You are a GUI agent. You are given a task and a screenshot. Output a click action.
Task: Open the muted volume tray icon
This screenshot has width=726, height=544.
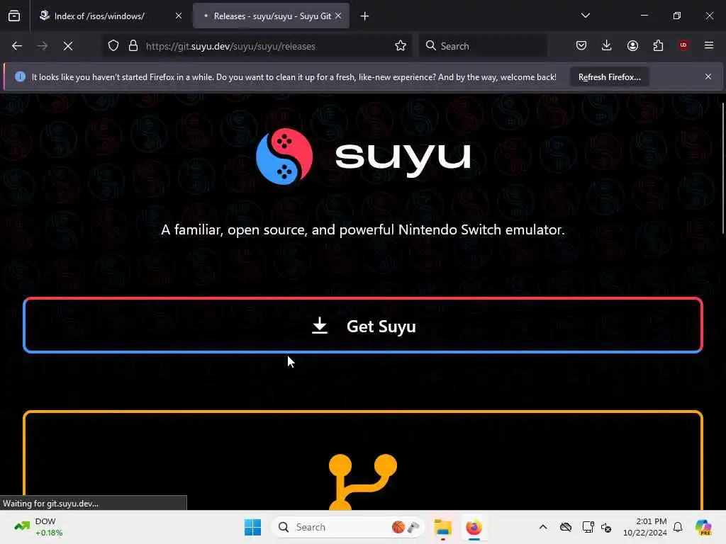point(606,527)
